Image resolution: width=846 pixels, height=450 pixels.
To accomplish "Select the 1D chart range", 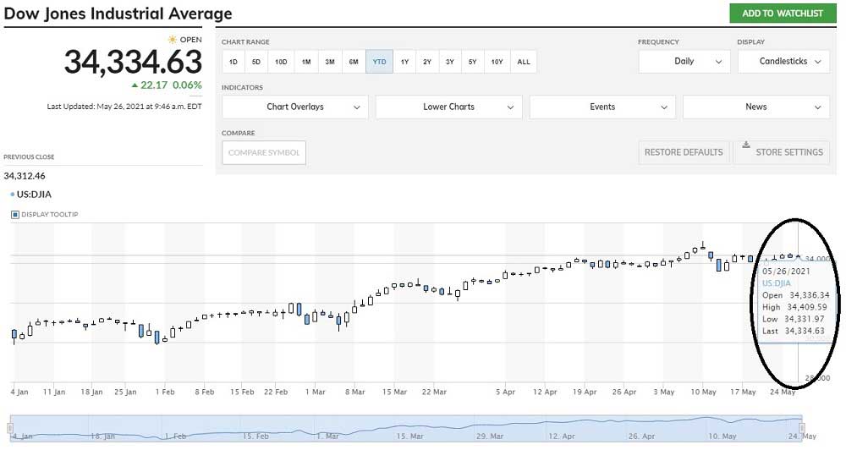I will pos(233,62).
